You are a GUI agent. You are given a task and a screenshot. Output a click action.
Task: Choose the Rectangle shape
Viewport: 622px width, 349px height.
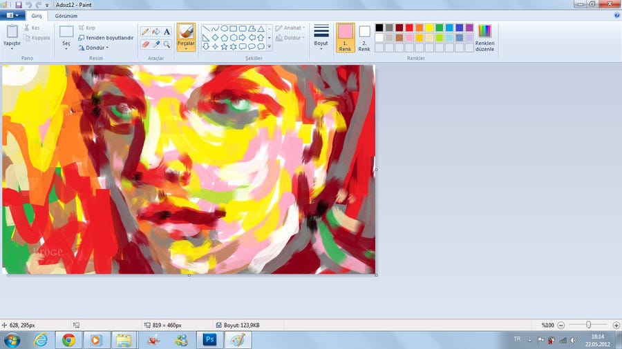pyautogui.click(x=234, y=29)
